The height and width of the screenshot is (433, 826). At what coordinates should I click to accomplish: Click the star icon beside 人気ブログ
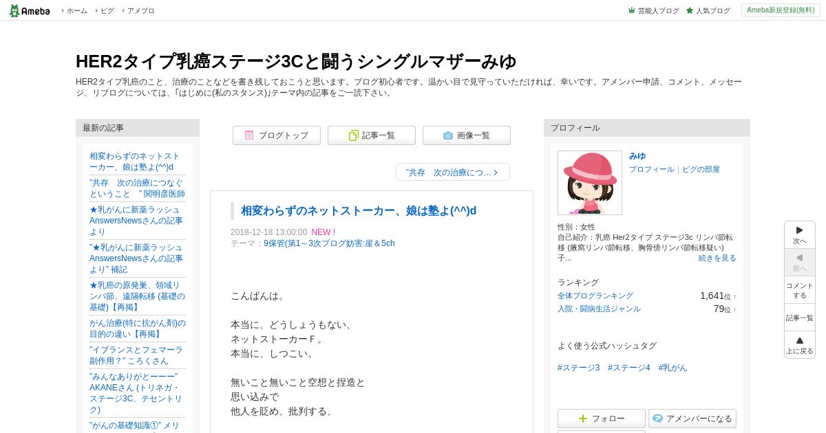(x=690, y=10)
